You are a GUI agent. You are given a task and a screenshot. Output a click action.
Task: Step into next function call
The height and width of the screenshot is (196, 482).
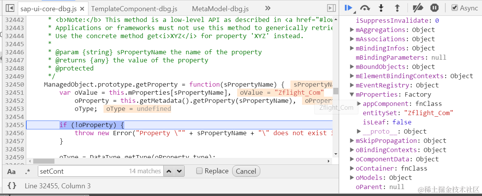[381, 8]
